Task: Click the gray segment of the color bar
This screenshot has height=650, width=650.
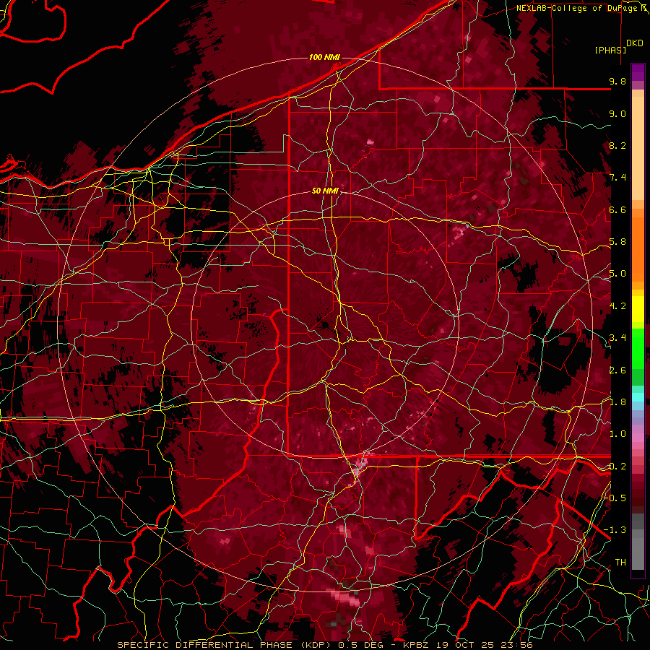Action: pyautogui.click(x=638, y=541)
